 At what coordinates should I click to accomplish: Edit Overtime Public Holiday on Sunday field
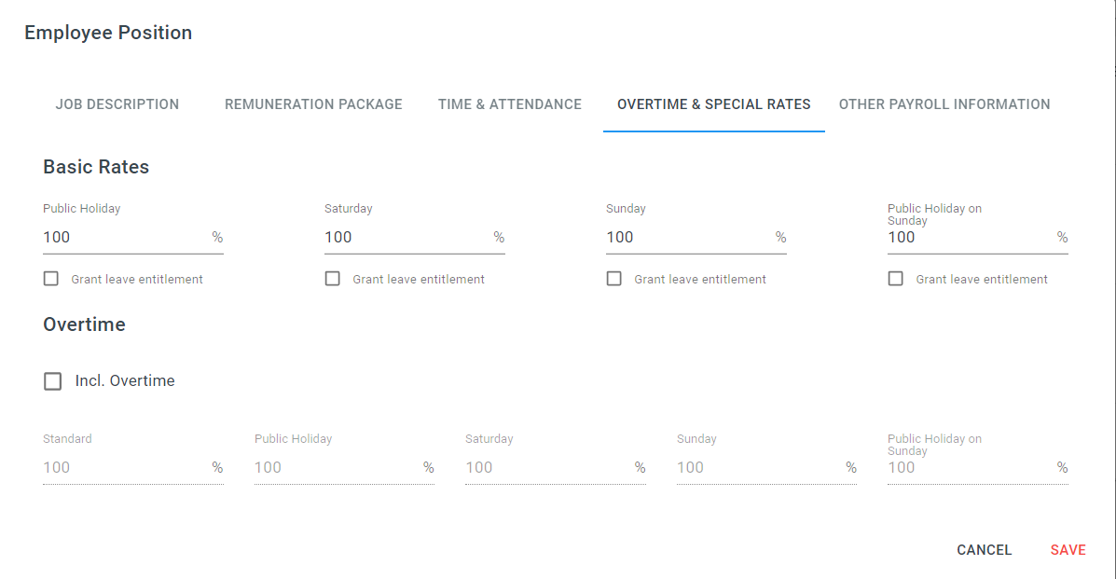coord(978,468)
